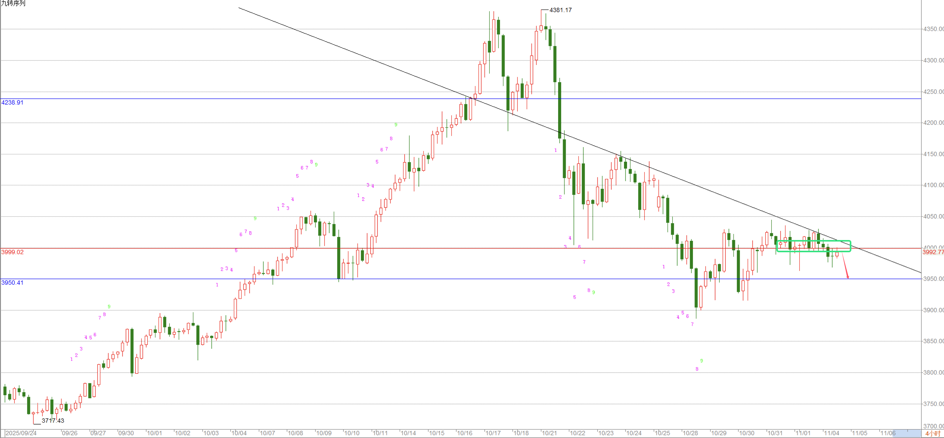Click the 2025/09/24 start date label
The width and height of the screenshot is (944, 438).
tap(21, 433)
